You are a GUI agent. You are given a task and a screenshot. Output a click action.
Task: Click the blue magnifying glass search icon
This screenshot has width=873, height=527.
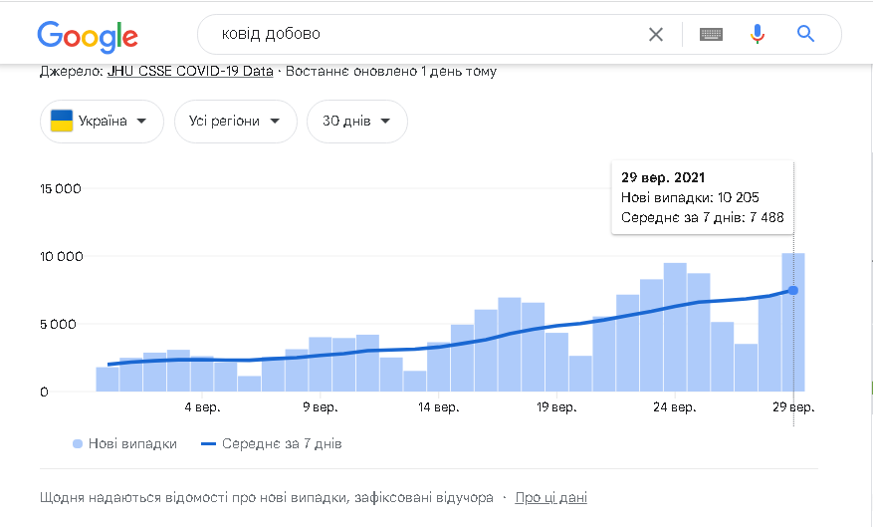tap(806, 35)
